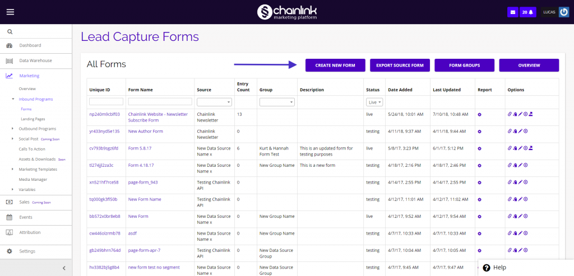Image resolution: width=574 pixels, height=276 pixels.
Task: Open the hamburger menu icon
Action: 10,12
